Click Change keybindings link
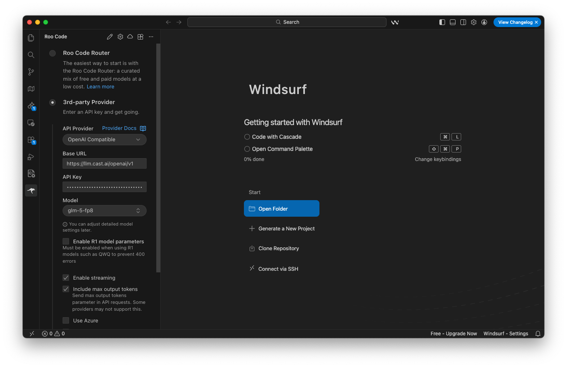 tap(438, 159)
